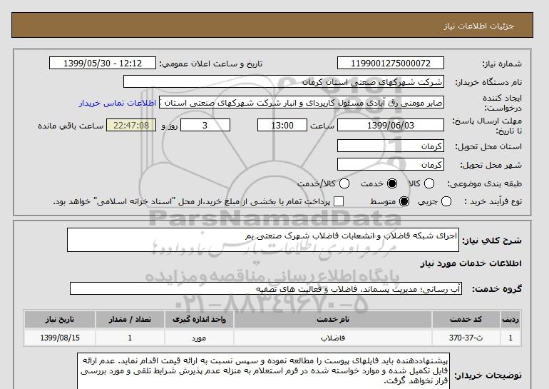Click the delivery province field کرمان
Screen dimensions: 549x389
[391, 146]
